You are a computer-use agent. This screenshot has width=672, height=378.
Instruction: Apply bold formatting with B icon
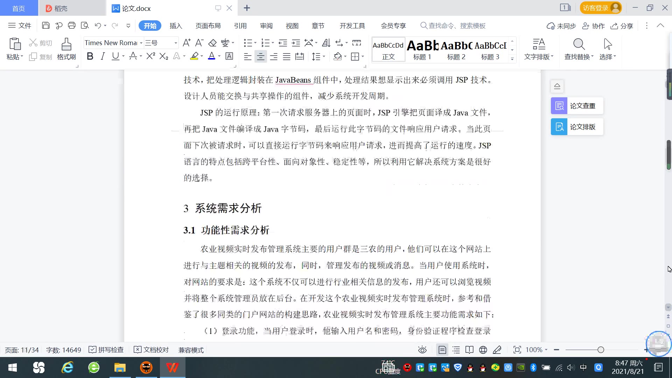point(90,56)
